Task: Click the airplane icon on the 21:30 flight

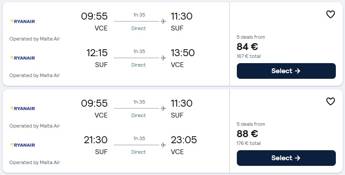Action: (x=164, y=145)
